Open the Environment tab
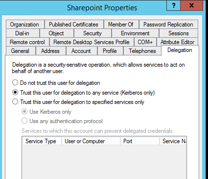The width and height of the screenshot is (208, 179). 135,33
